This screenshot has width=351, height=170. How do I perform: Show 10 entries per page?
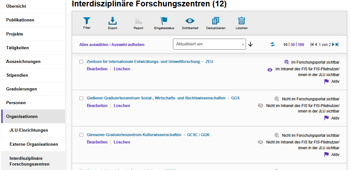click(285, 45)
